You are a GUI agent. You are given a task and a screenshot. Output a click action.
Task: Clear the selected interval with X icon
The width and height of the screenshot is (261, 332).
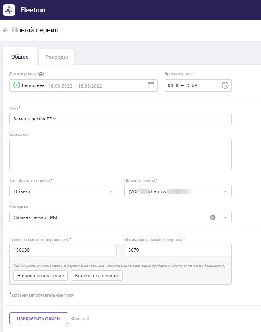(x=213, y=217)
